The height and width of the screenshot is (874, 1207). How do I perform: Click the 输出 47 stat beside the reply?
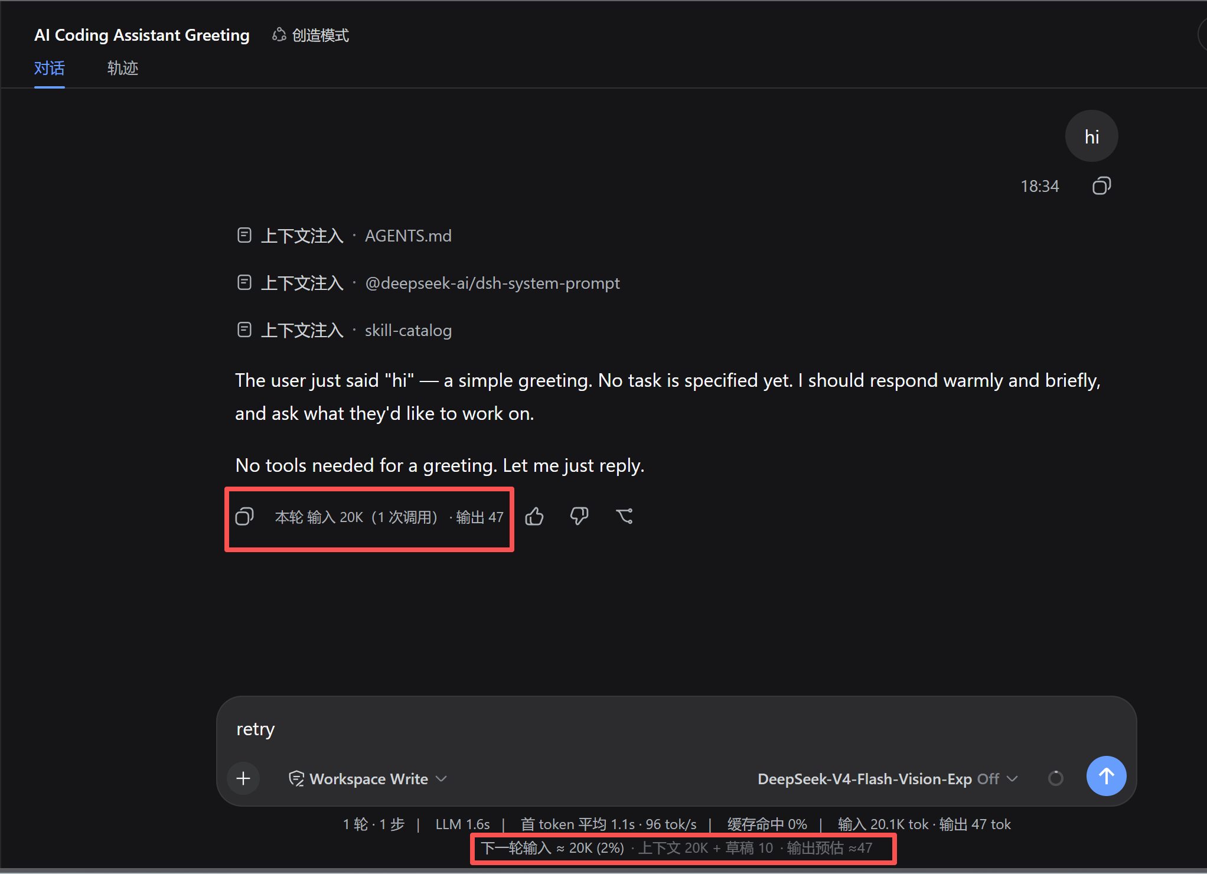tap(480, 517)
